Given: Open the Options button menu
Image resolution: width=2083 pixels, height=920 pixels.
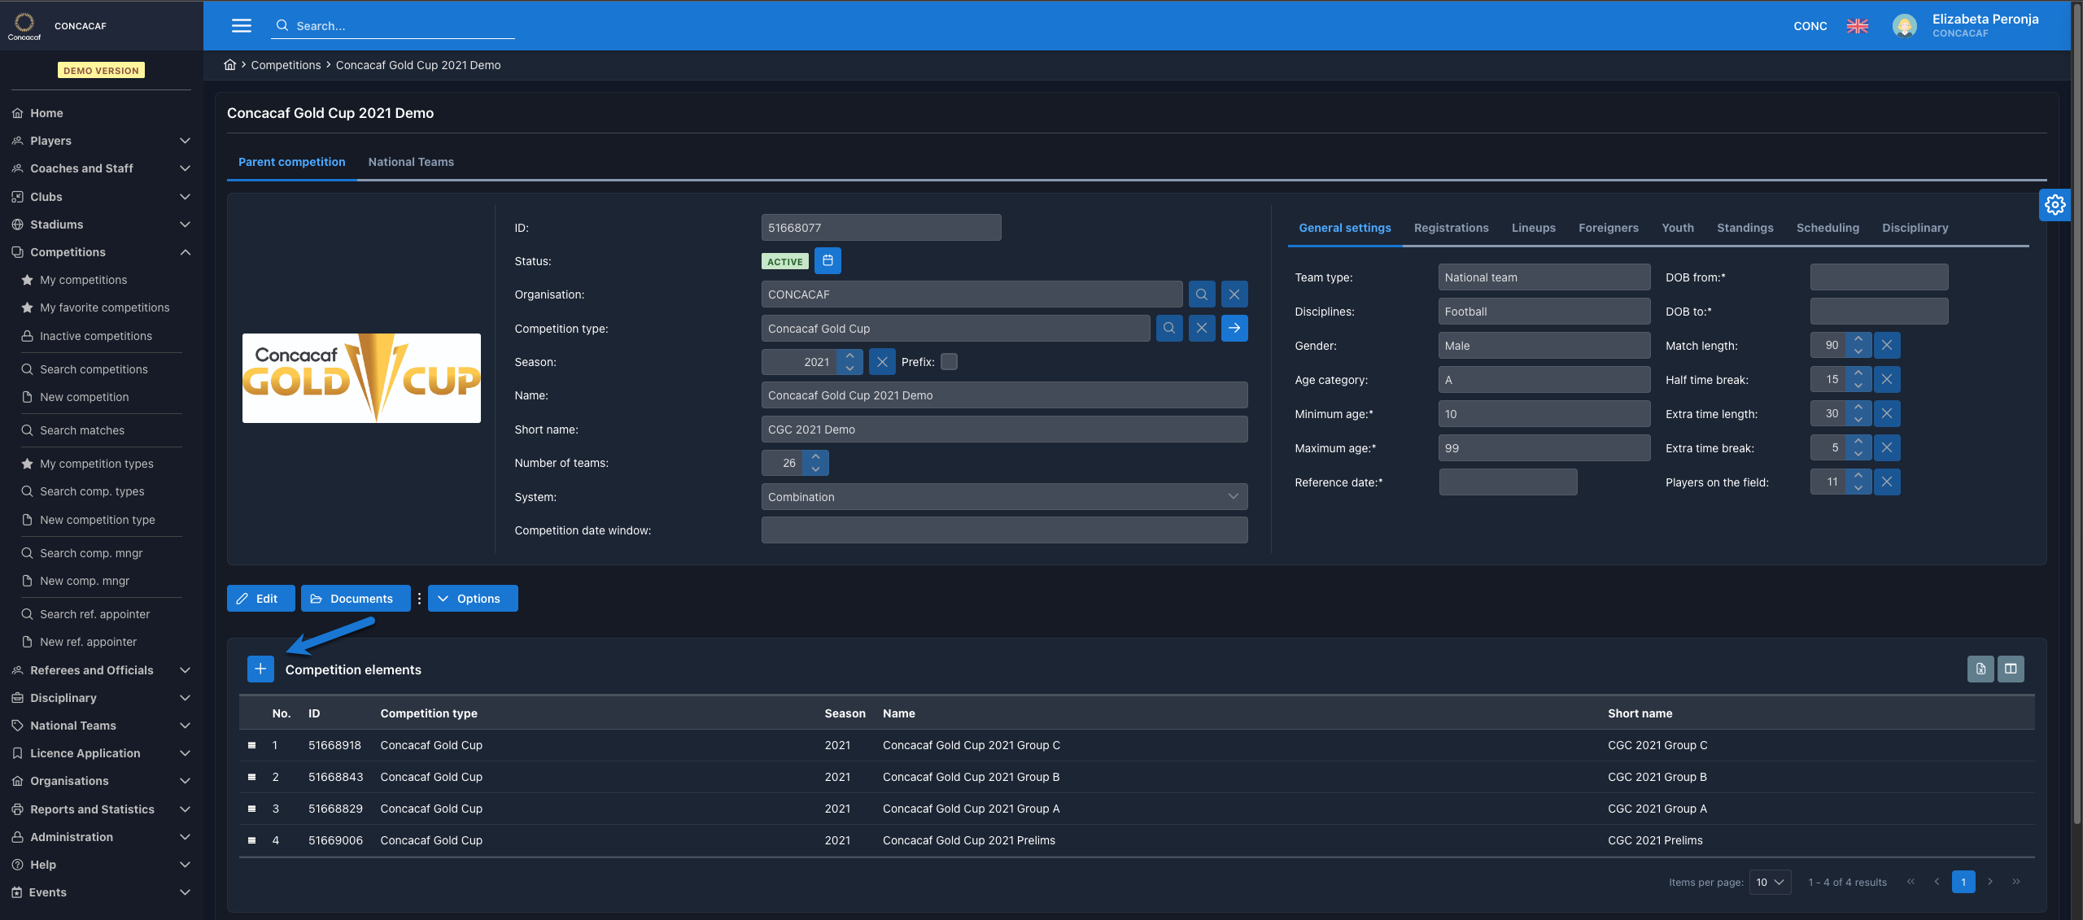Looking at the screenshot, I should [x=472, y=599].
